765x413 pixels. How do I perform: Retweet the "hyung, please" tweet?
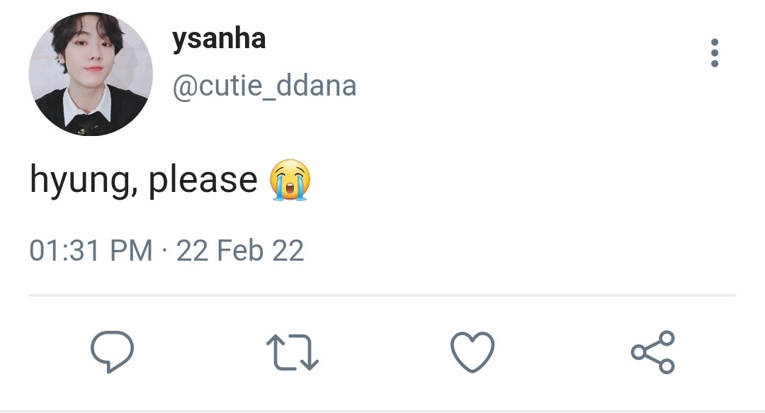(292, 352)
